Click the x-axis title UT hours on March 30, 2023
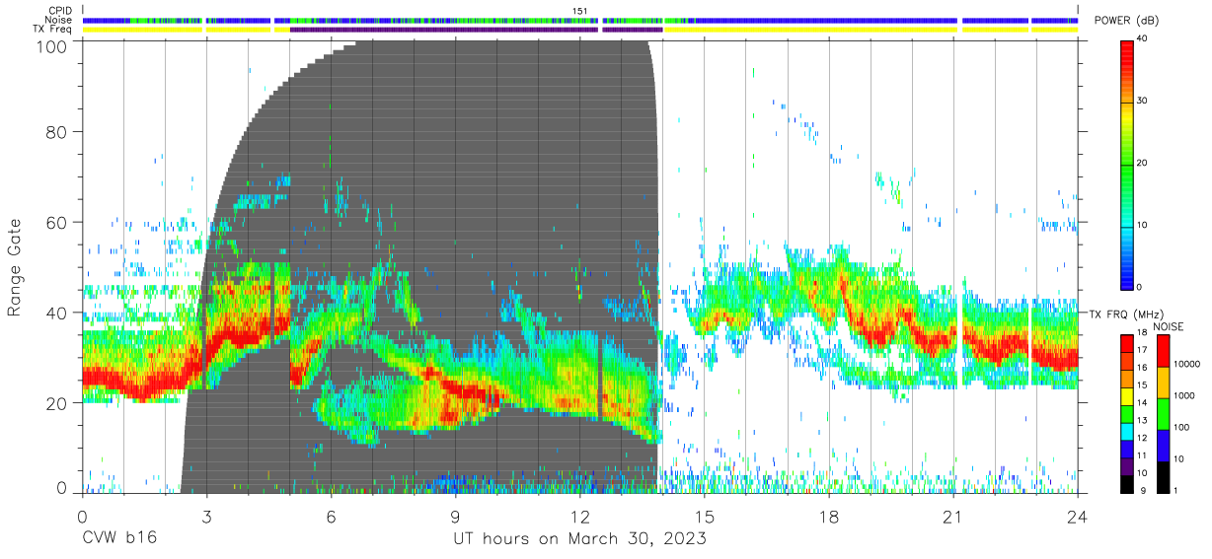The width and height of the screenshot is (1212, 559). [579, 539]
